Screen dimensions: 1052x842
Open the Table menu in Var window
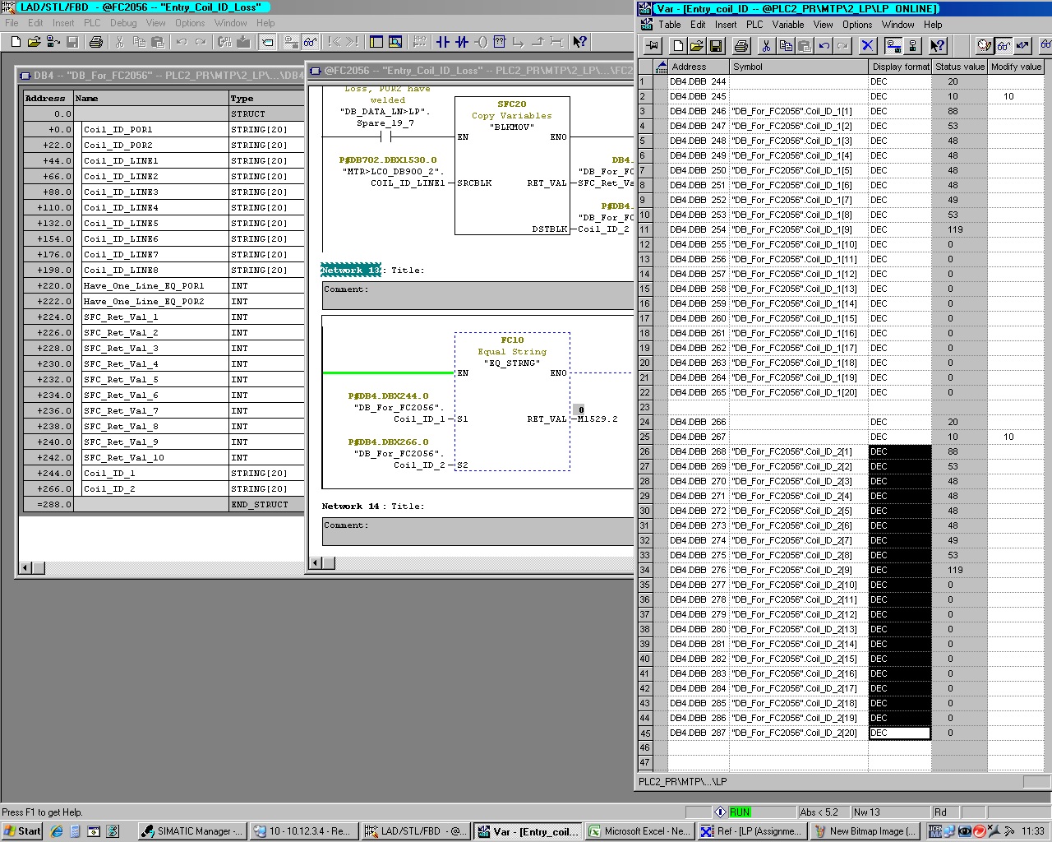click(670, 25)
